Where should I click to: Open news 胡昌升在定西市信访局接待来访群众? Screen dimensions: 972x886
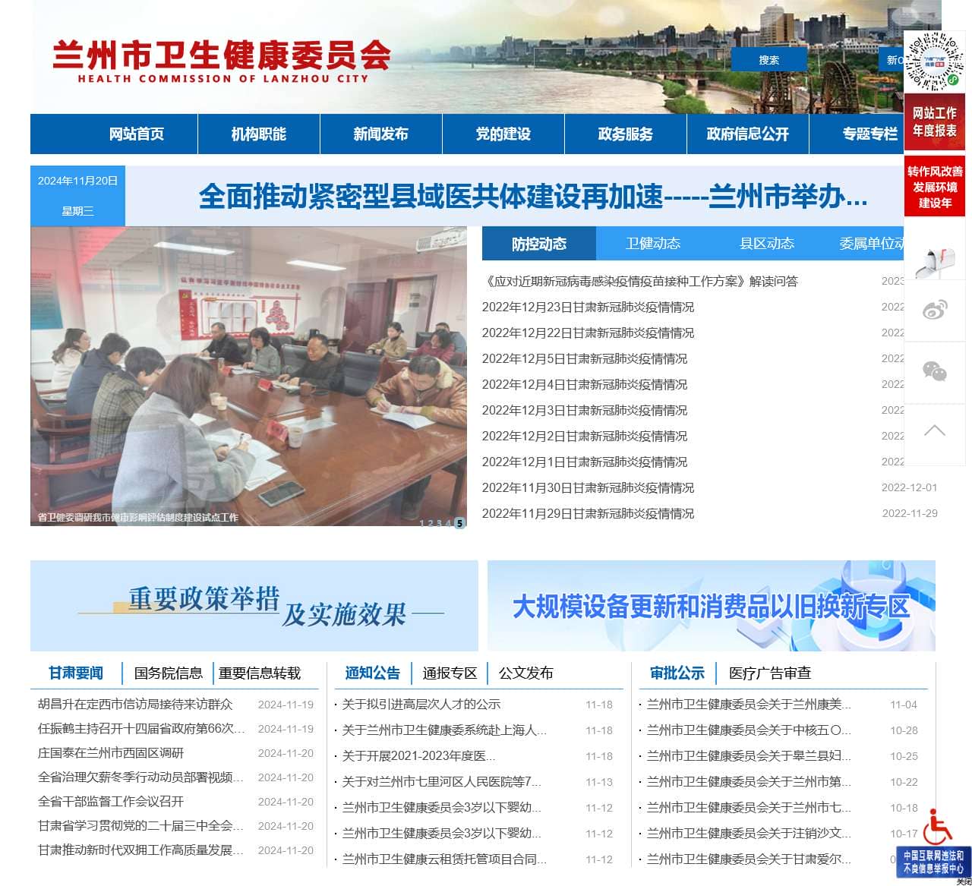coord(135,704)
